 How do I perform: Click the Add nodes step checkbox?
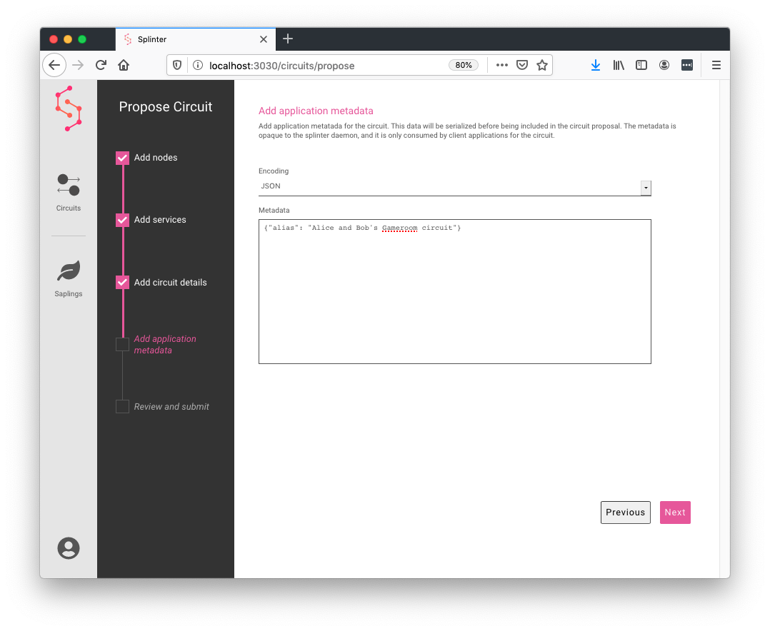pos(122,158)
